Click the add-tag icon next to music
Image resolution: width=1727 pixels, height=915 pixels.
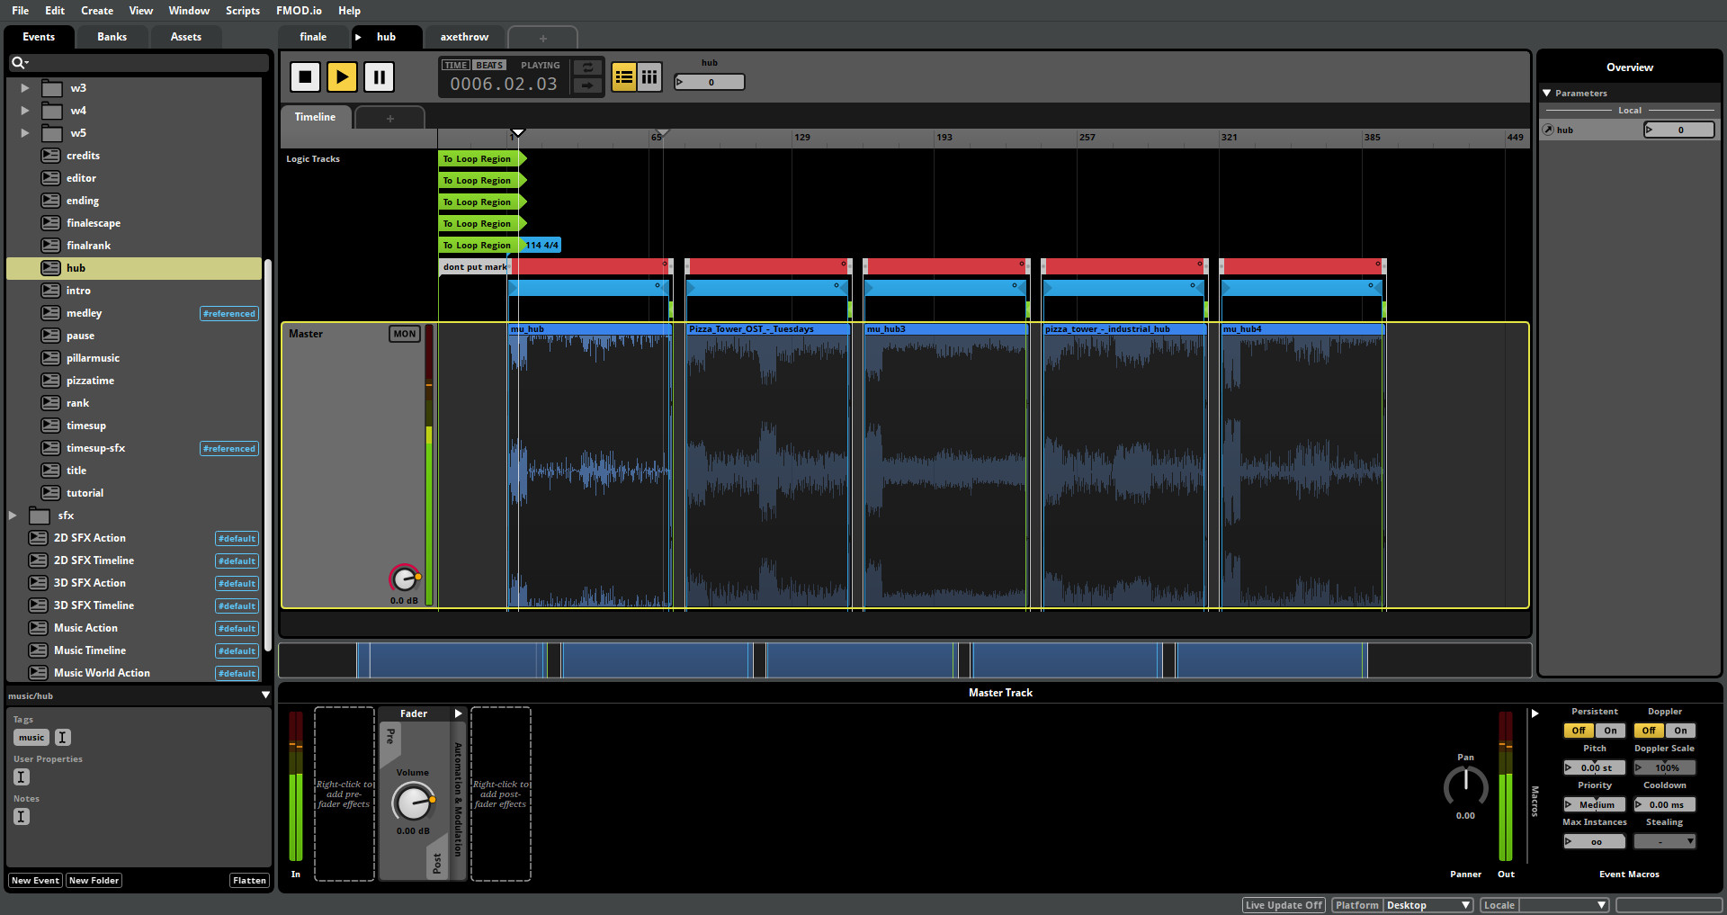pyautogui.click(x=62, y=738)
